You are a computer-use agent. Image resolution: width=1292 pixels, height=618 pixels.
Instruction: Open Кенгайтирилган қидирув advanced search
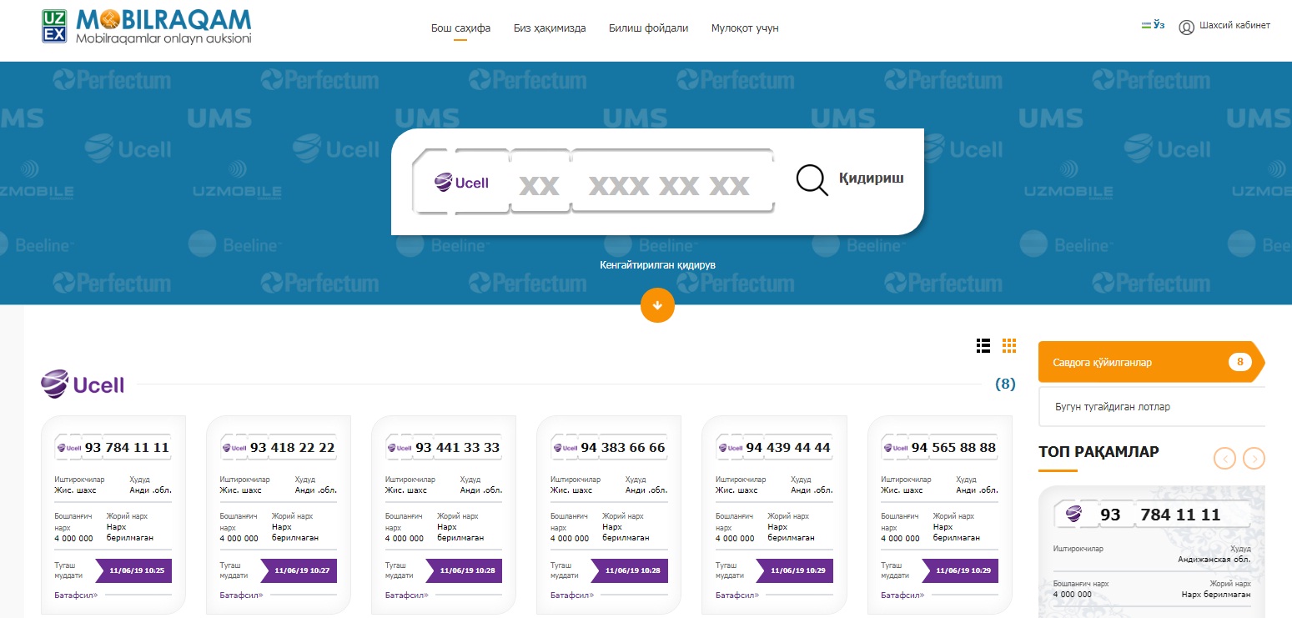click(x=657, y=265)
